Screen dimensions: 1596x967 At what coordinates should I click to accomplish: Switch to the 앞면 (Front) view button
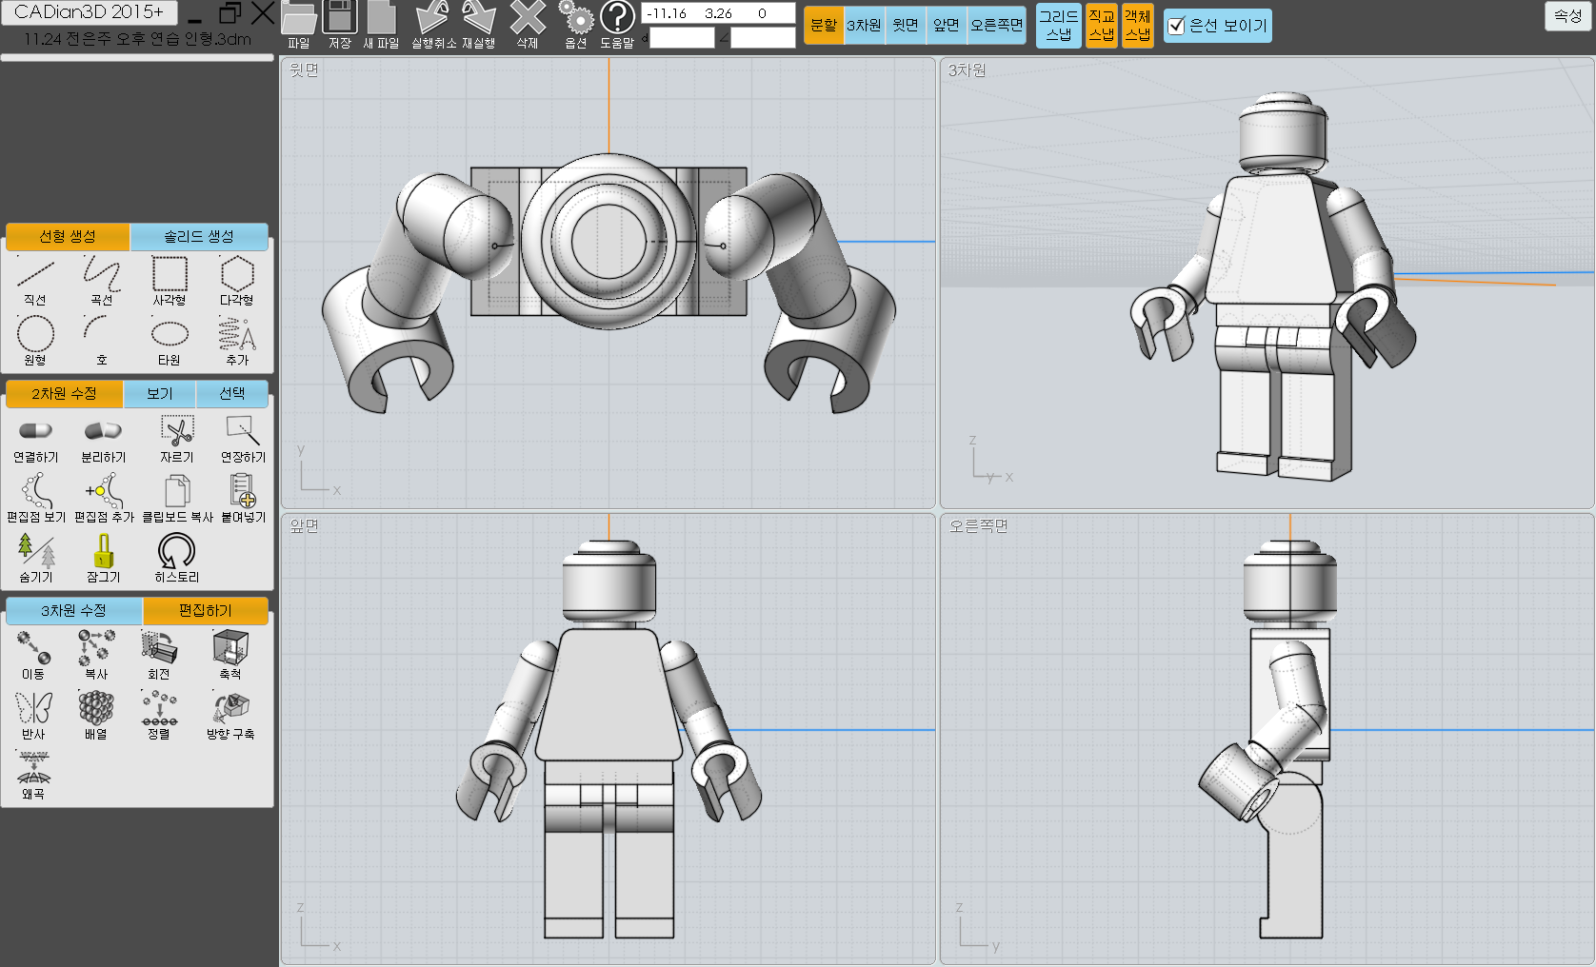tap(947, 26)
